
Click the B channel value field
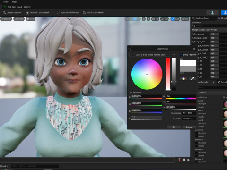147,110
